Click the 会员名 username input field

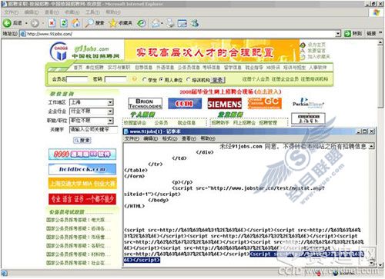[x=77, y=79]
